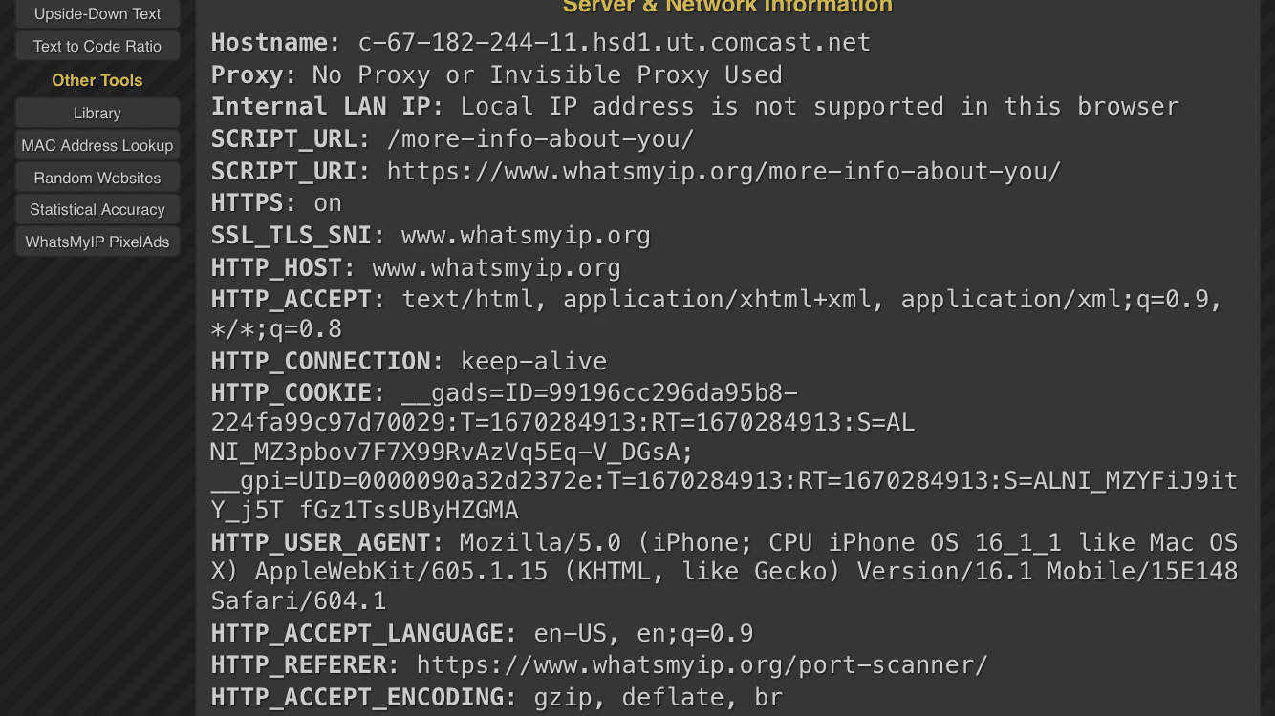
Task: Click the HTTPS on indicator
Action: (327, 202)
